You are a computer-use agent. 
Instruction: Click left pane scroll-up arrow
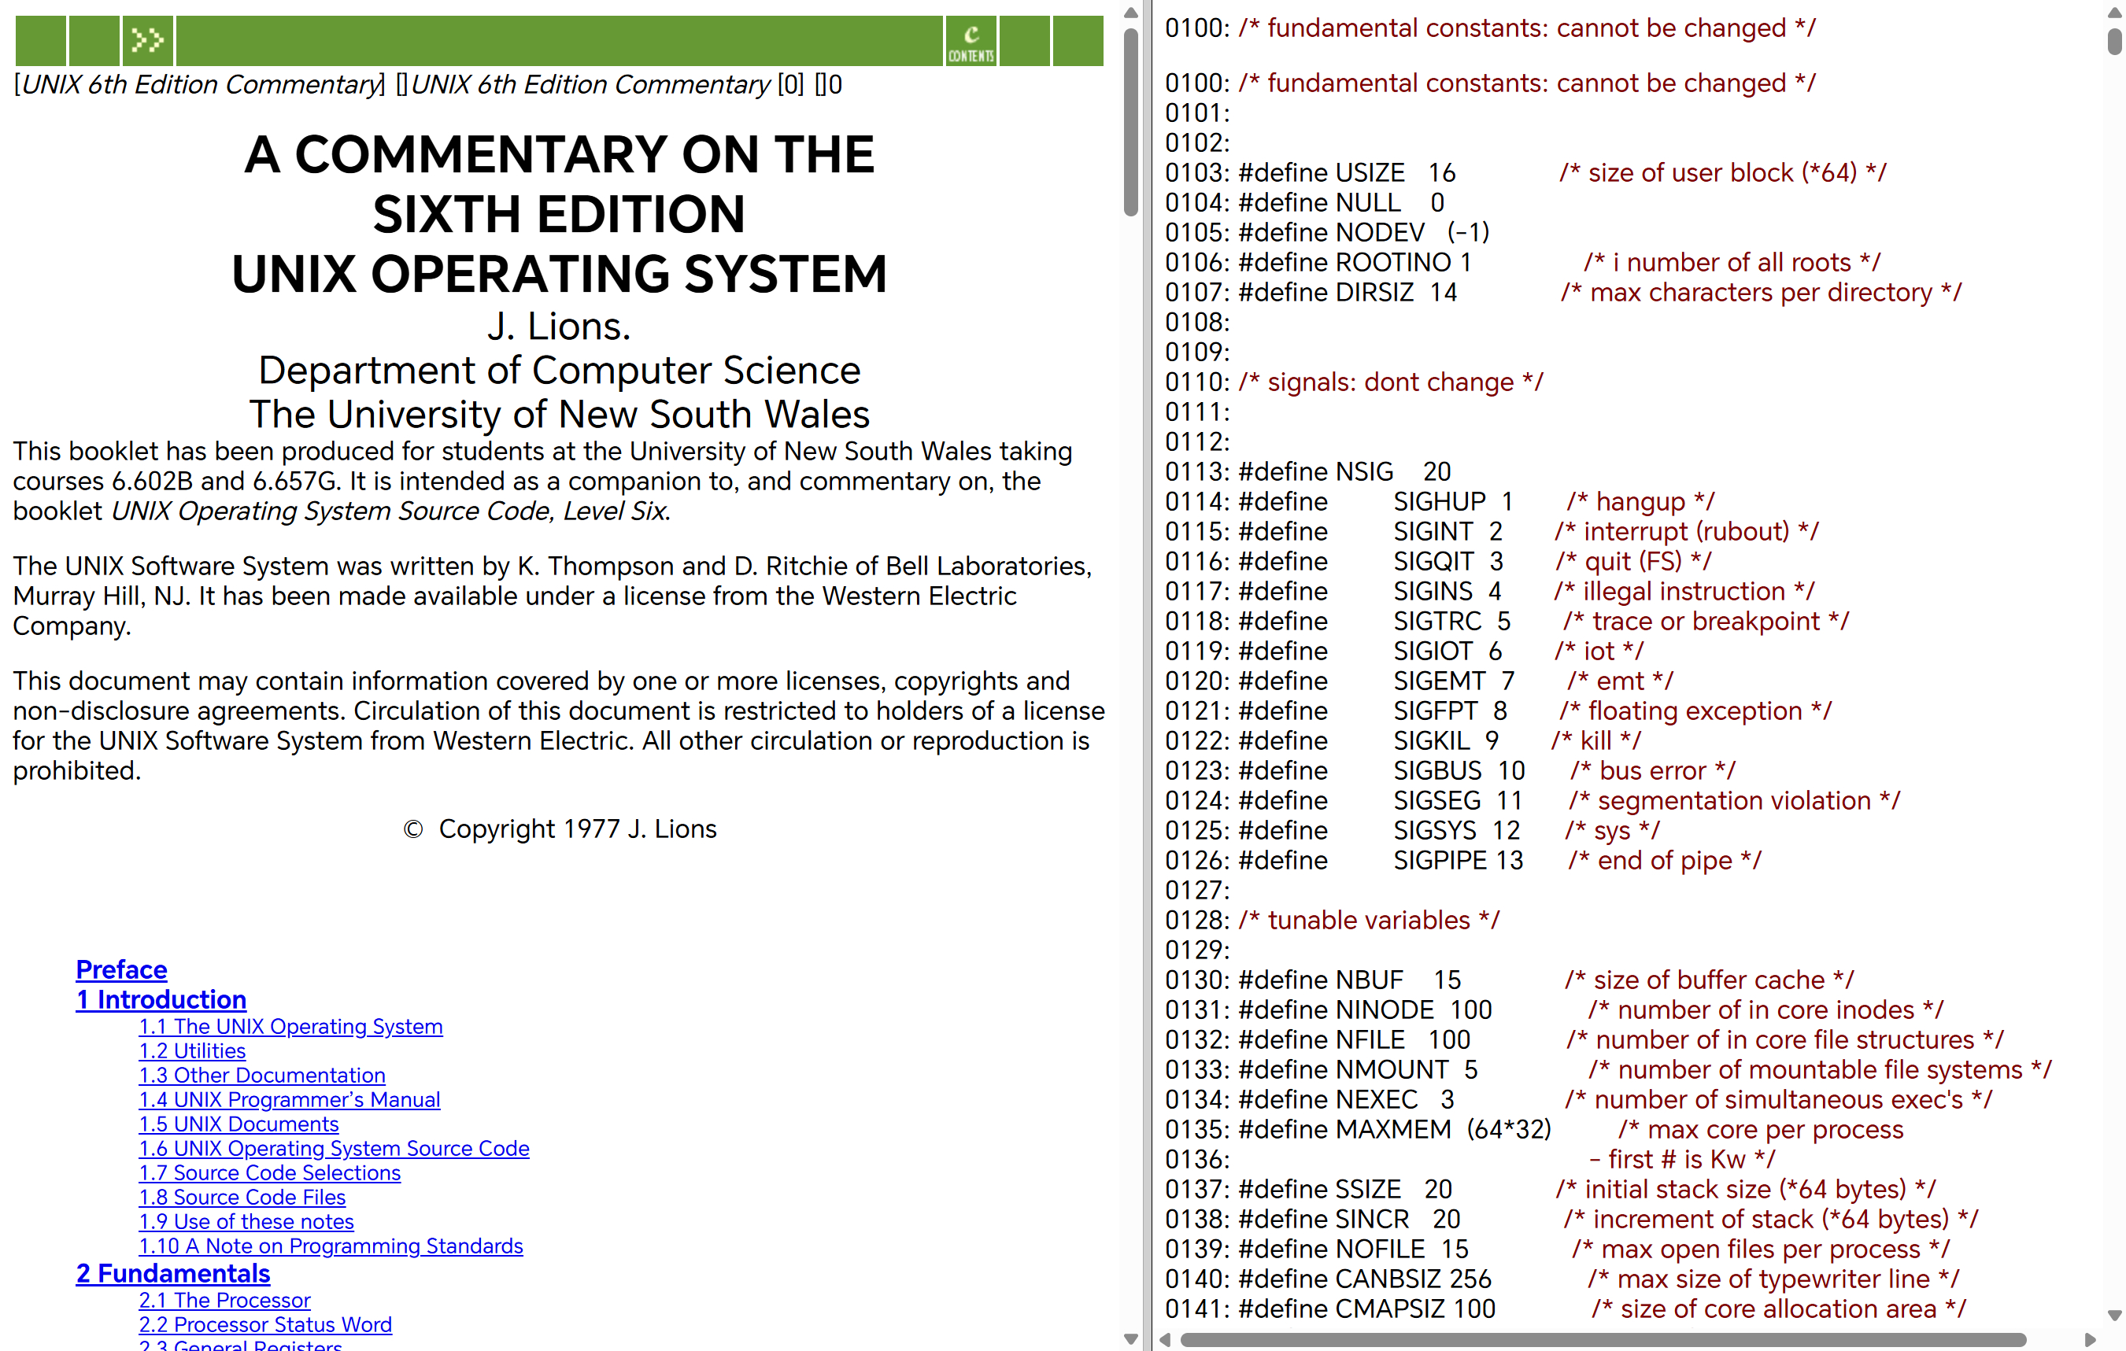click(1131, 13)
